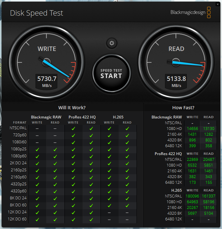Screen dimensions: 222x229
Task: Click the 4320p60 format row label
Action: [x=18, y=191]
